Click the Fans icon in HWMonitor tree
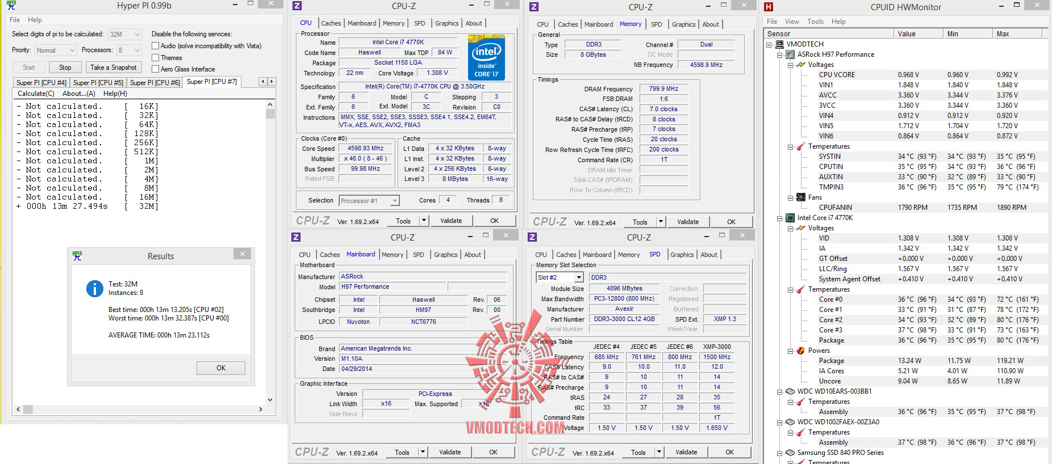 click(x=801, y=197)
